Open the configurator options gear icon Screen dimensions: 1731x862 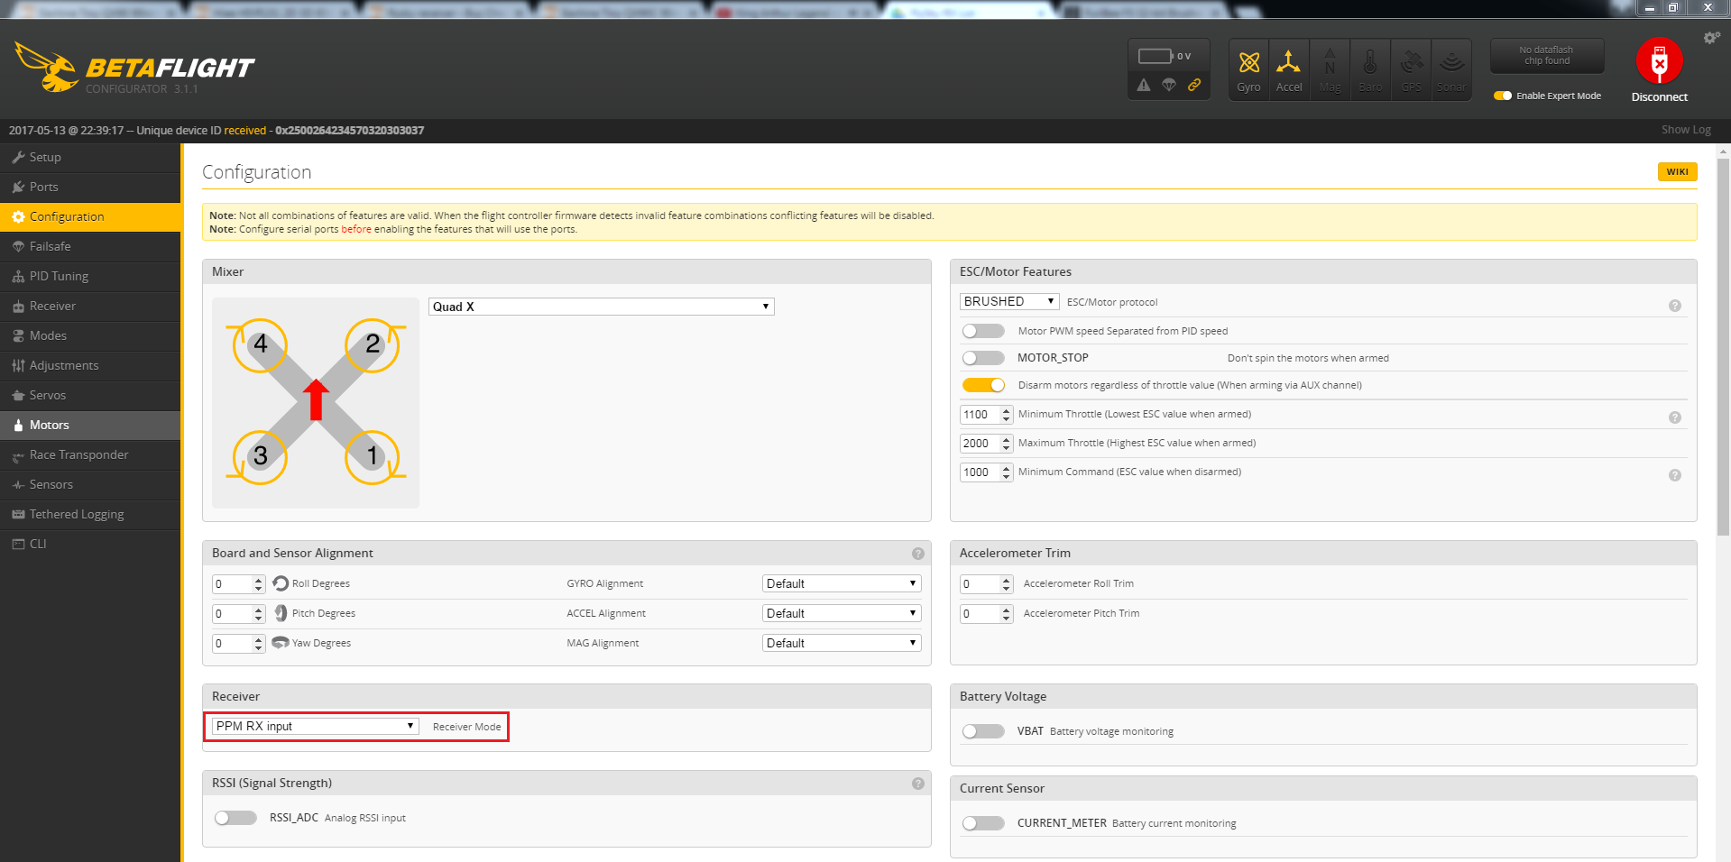pyautogui.click(x=1711, y=38)
